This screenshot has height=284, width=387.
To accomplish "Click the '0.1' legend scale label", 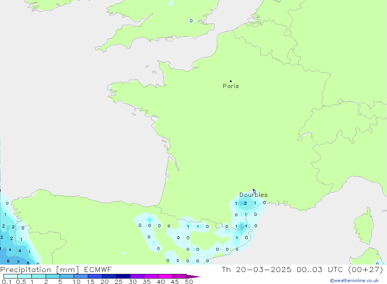I will [7, 282].
